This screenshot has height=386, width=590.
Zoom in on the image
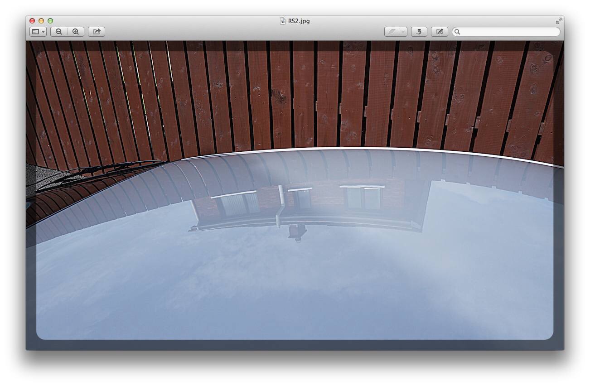[x=76, y=32]
